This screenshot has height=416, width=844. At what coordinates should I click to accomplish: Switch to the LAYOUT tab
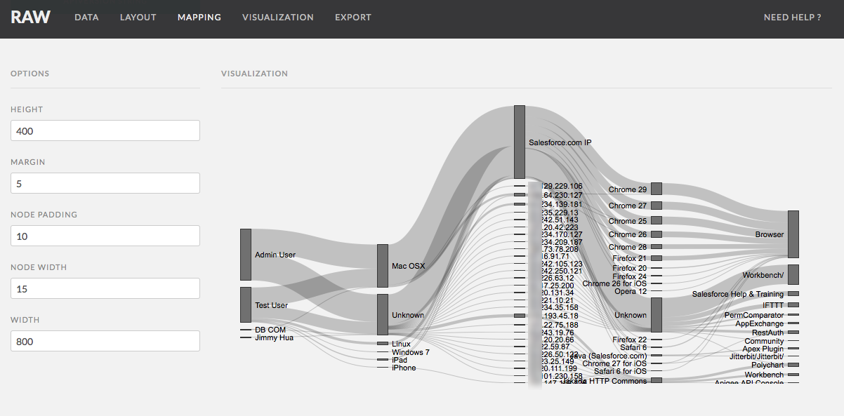tap(138, 17)
